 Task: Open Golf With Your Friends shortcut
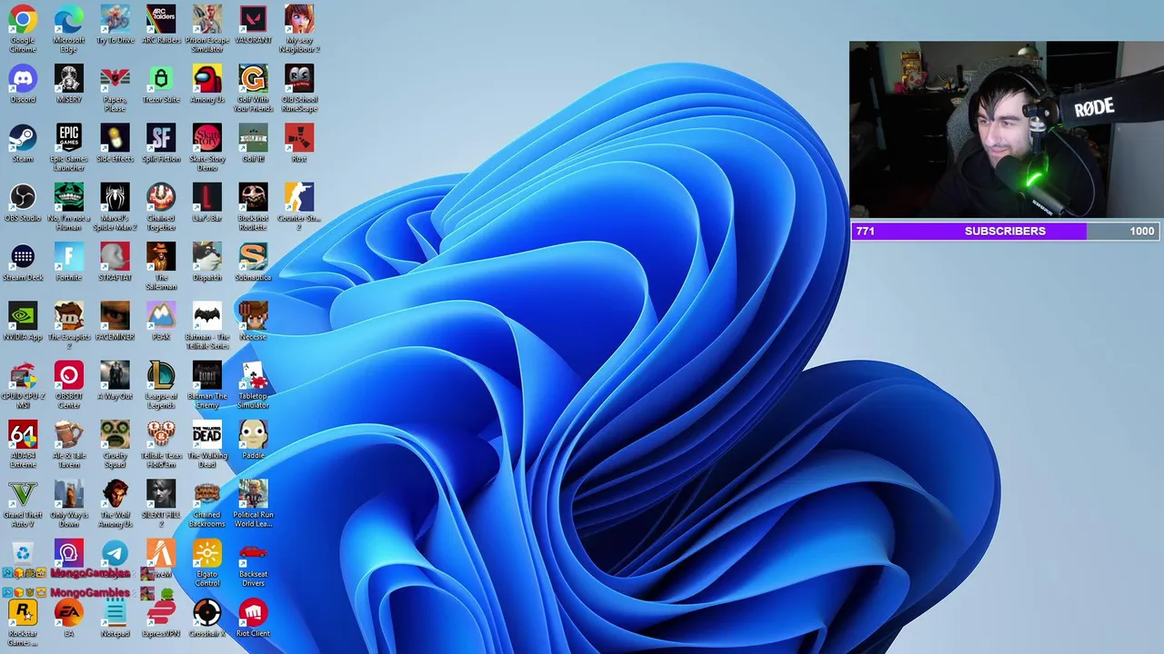tap(253, 78)
